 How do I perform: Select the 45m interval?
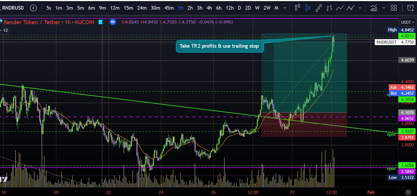point(169,8)
